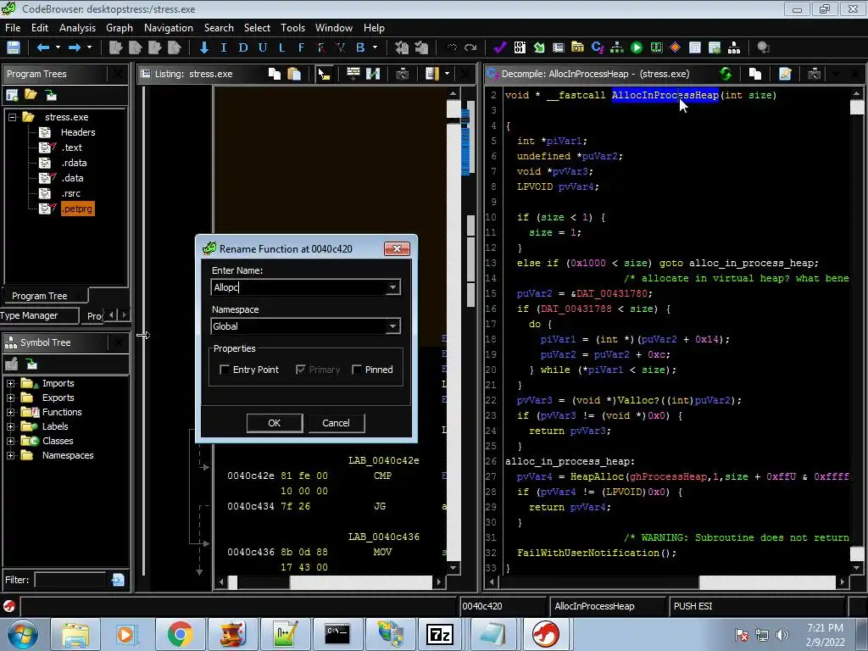Open the Analysis menu
Viewport: 868px width, 651px height.
77,28
